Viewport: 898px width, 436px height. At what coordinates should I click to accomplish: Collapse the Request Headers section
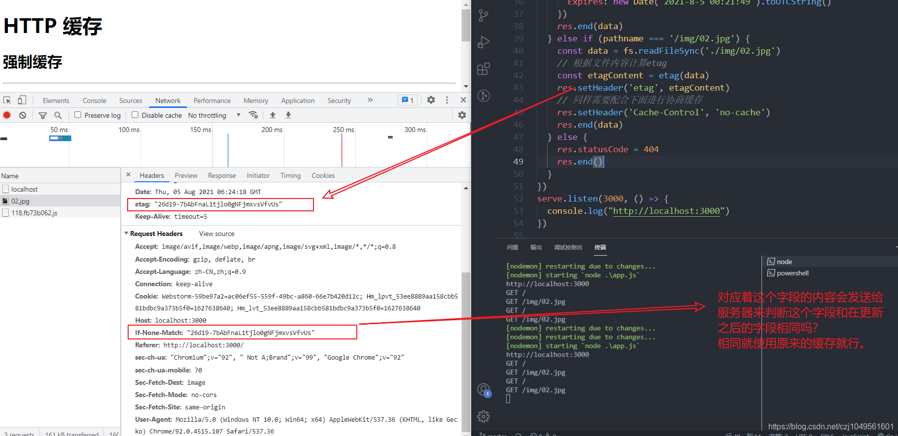tap(126, 234)
